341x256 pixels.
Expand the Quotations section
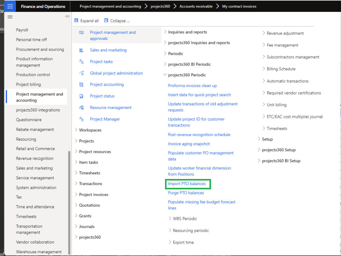click(76, 205)
